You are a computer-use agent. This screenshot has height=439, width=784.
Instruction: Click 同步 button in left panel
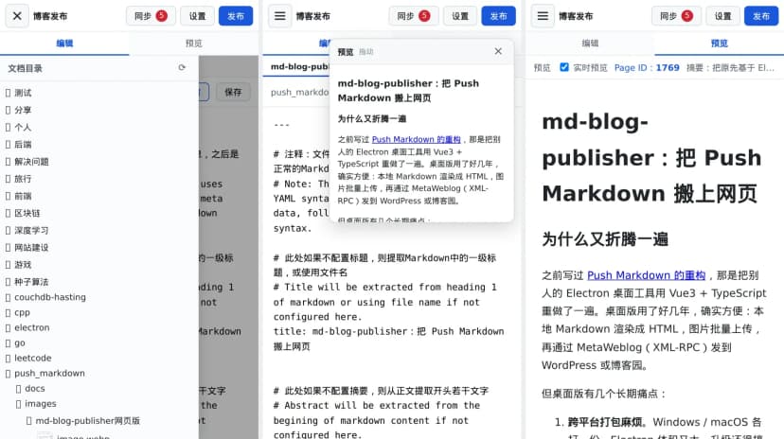pyautogui.click(x=151, y=16)
